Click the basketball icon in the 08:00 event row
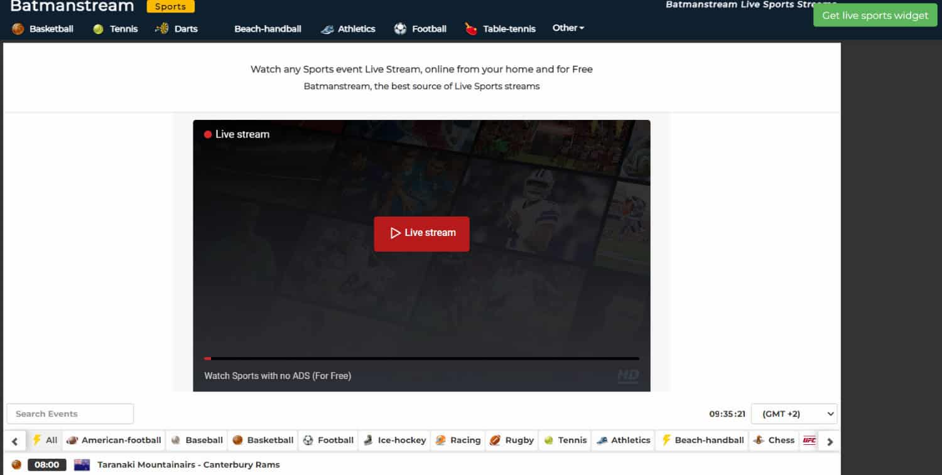Image resolution: width=942 pixels, height=475 pixels. click(16, 465)
